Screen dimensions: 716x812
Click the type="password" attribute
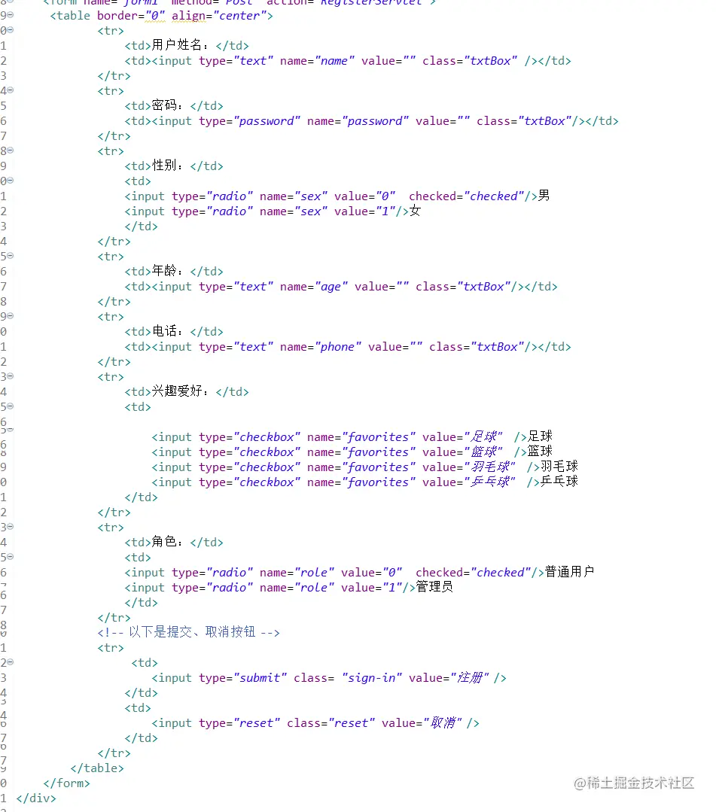(x=250, y=120)
